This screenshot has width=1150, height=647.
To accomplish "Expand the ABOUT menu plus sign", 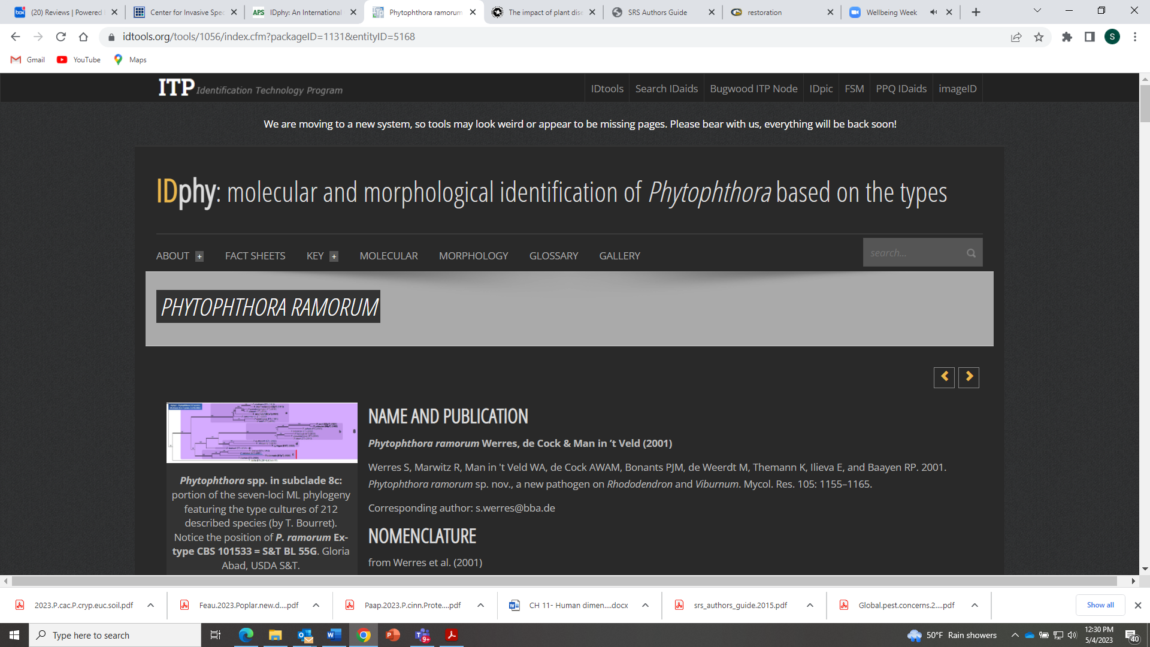I will coord(199,256).
